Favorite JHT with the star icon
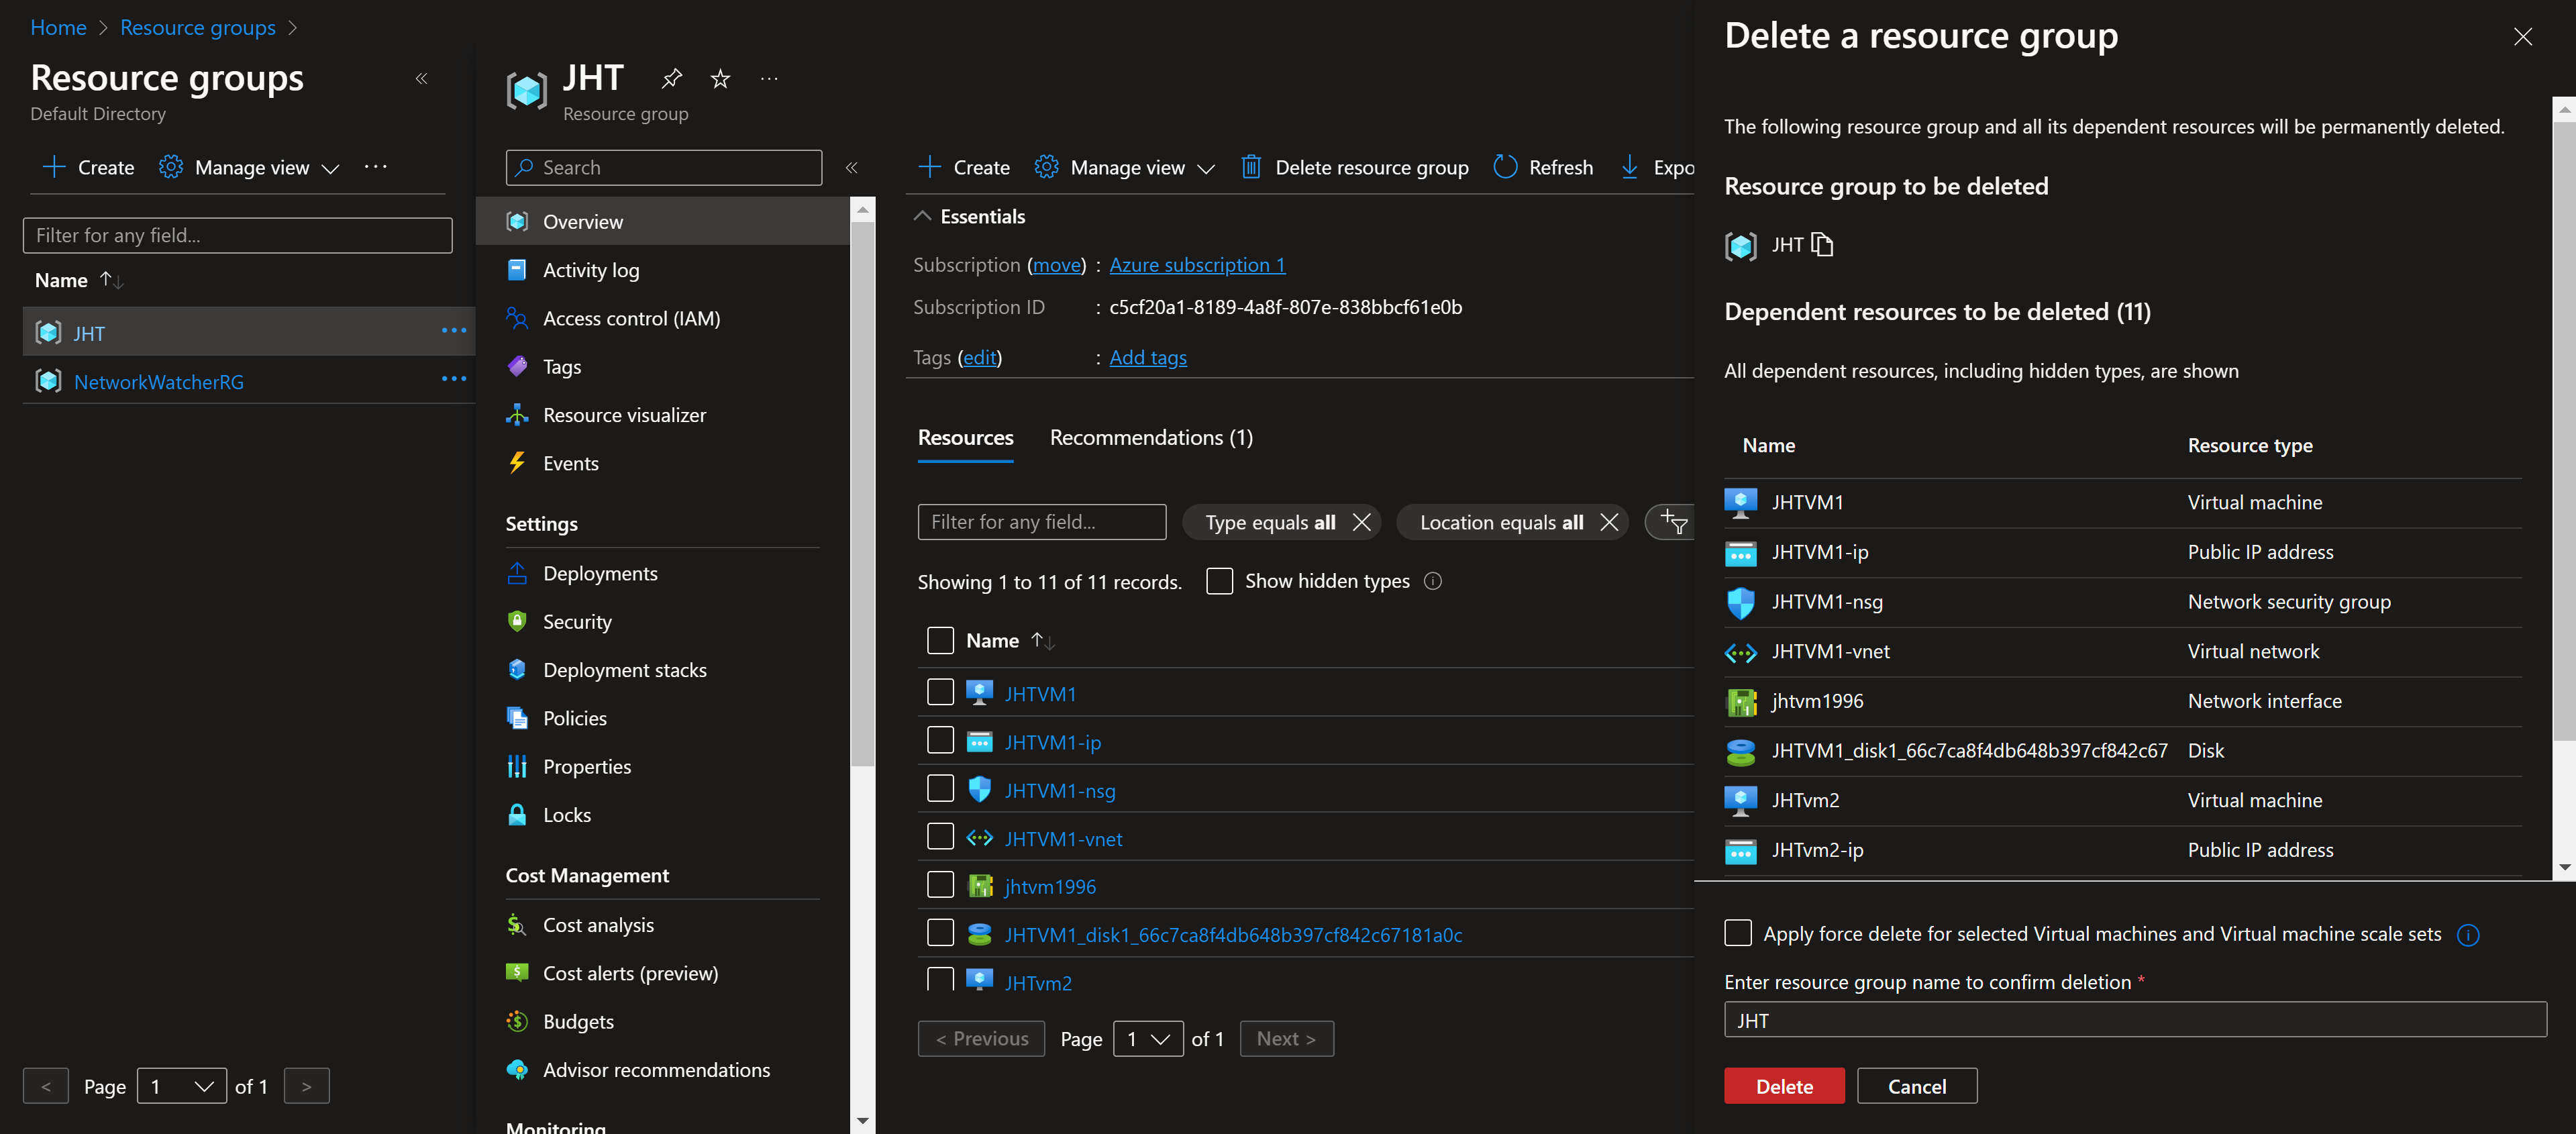 [x=720, y=78]
